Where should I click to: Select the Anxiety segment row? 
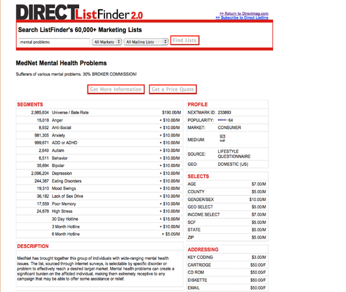pyautogui.click(x=100, y=135)
